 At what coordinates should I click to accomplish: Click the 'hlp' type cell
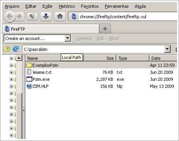pos(119,86)
